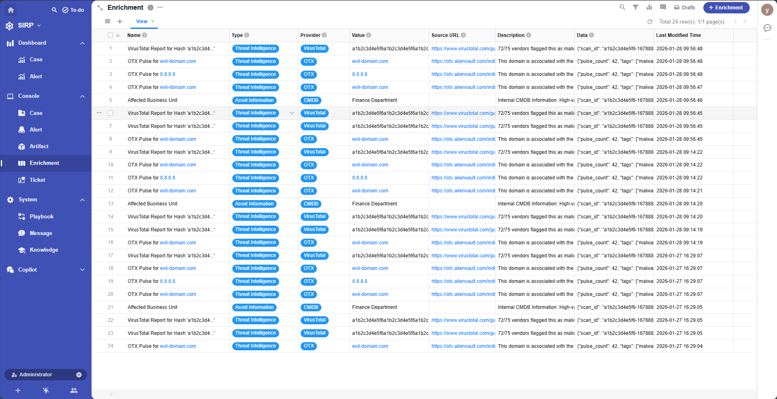Refresh the table with the reload icon
This screenshot has height=399, width=777.
(650, 22)
